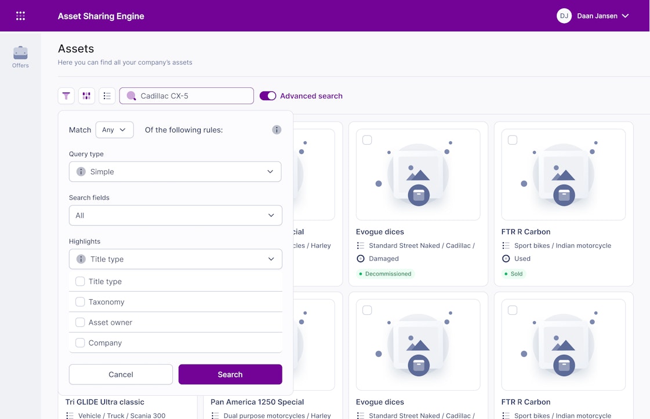
Task: Open user menu chevron next to Daan Jansen
Action: click(625, 16)
